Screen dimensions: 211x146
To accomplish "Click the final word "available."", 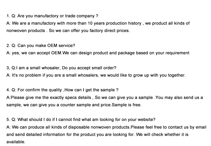I will (16, 142).
